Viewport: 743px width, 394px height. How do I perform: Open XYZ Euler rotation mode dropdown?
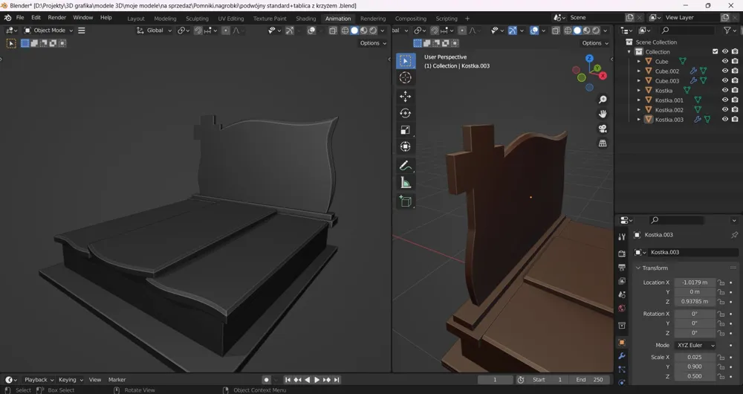[695, 345]
